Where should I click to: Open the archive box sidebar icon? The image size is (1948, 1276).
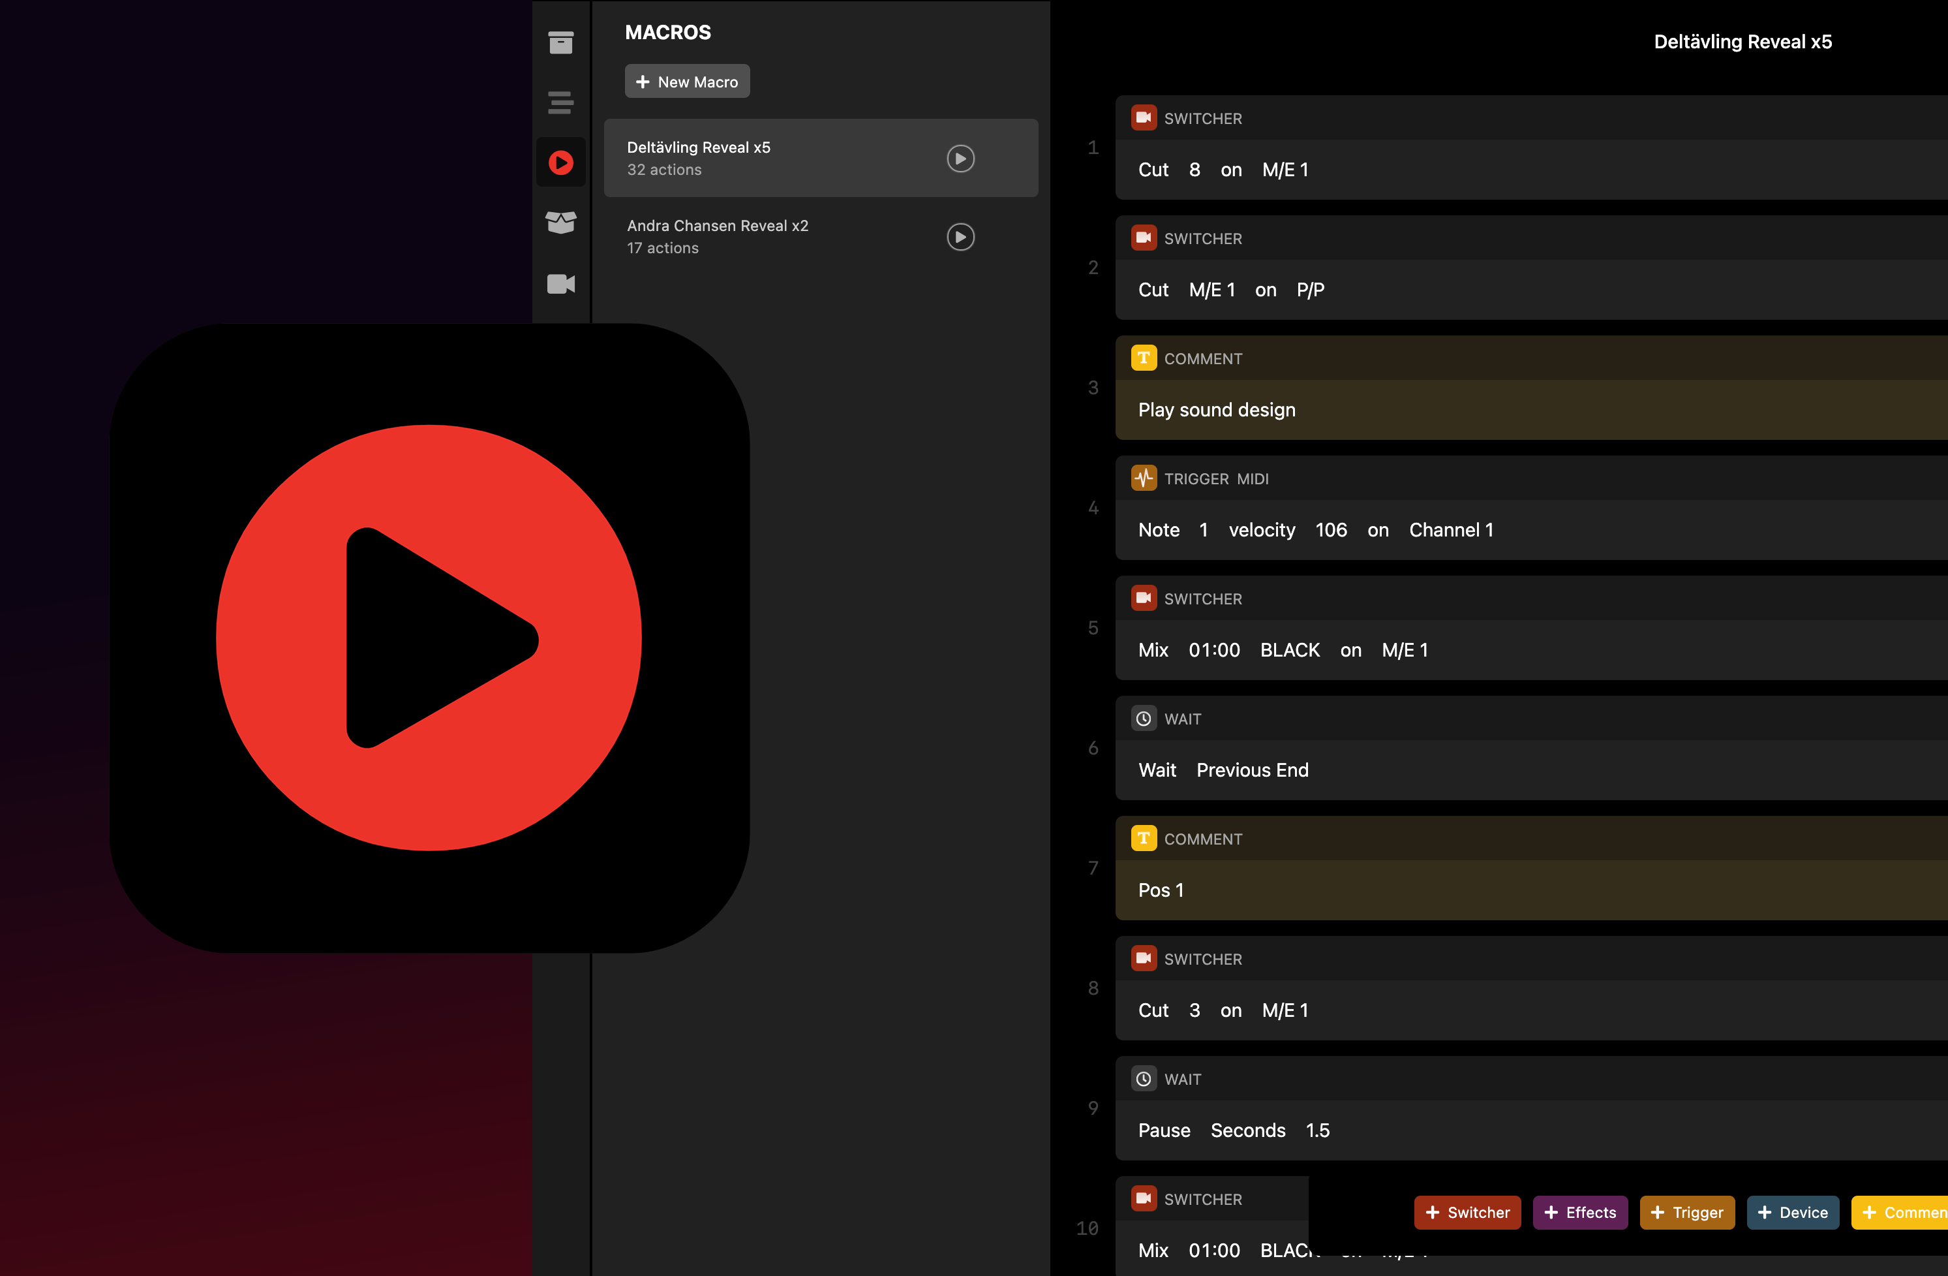[560, 42]
